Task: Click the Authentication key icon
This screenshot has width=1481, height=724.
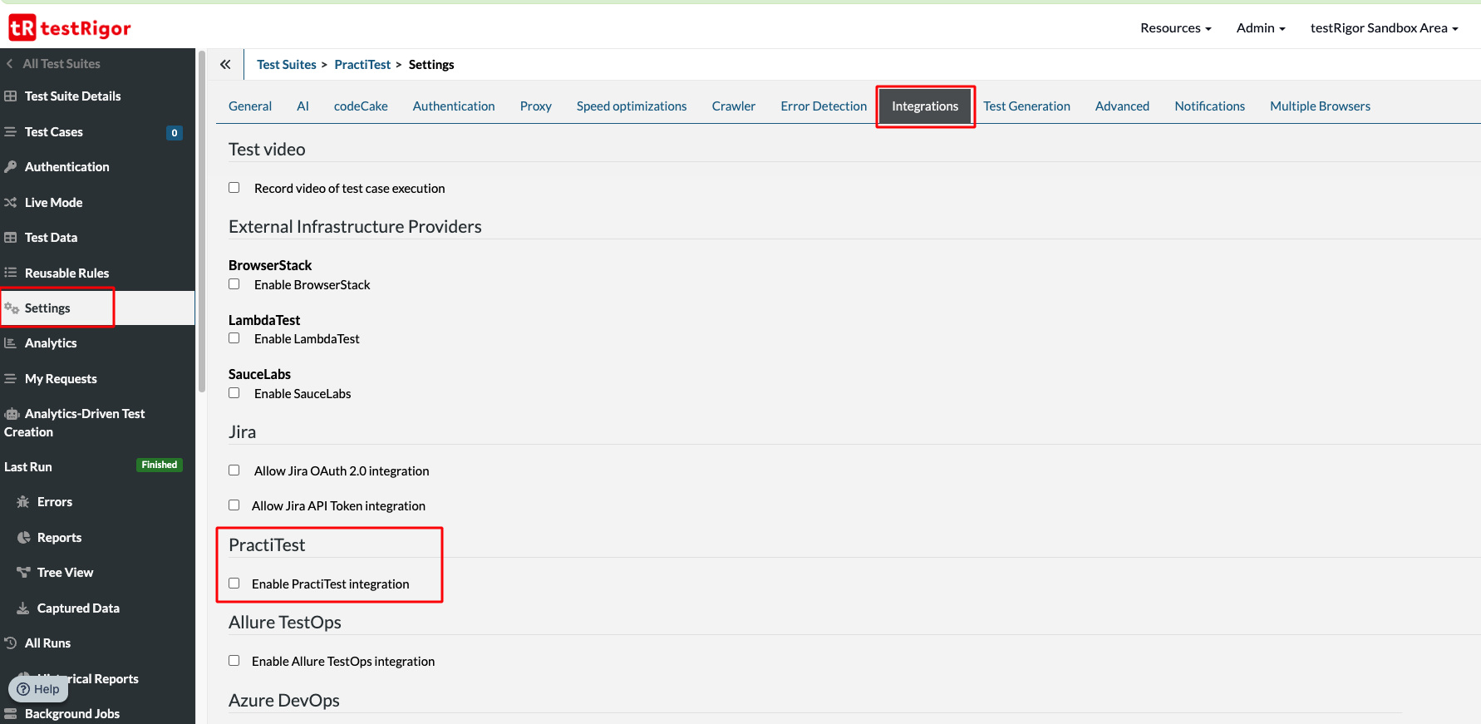Action: (11, 167)
